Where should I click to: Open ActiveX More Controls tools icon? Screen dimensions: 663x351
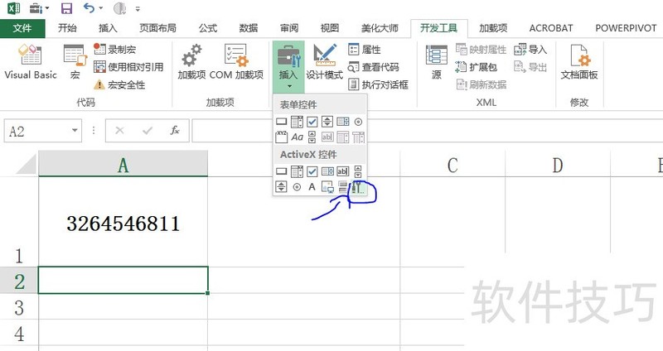(x=358, y=187)
